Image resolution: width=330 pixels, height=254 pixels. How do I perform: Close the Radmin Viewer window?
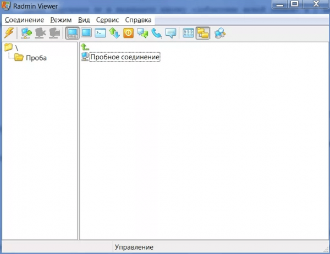pos(316,4)
